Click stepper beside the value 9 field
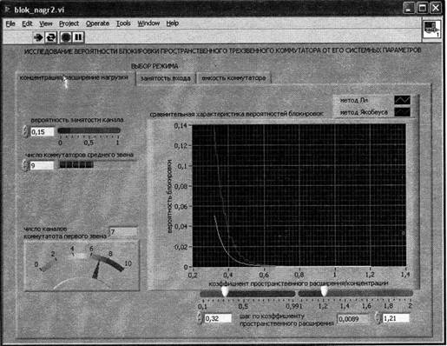The image size is (447, 346). coord(26,165)
